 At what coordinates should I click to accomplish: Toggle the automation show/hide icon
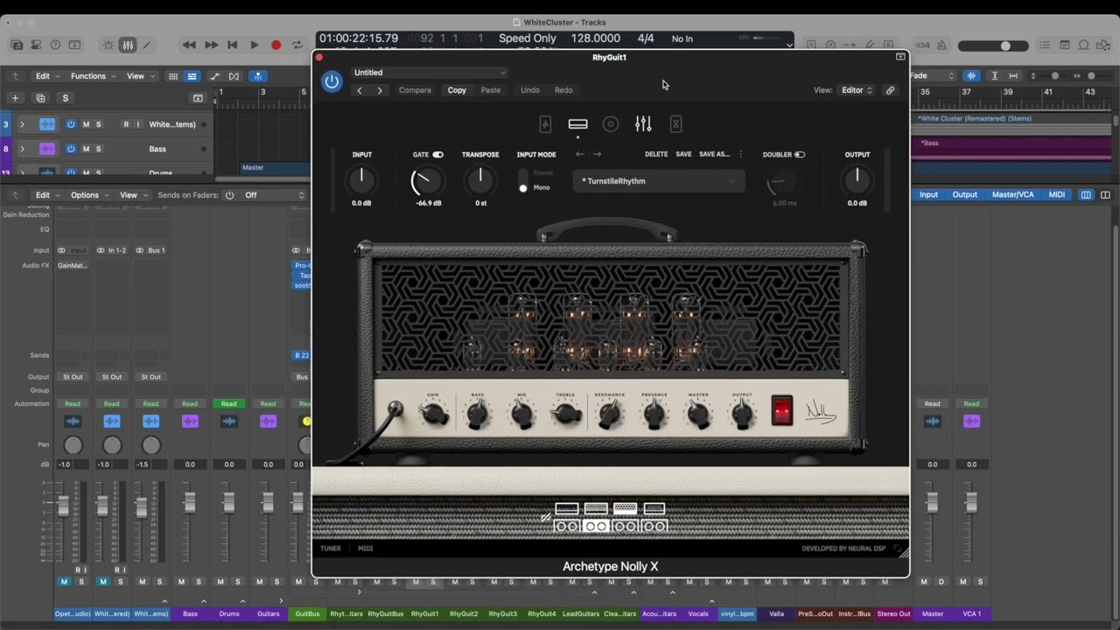click(214, 76)
